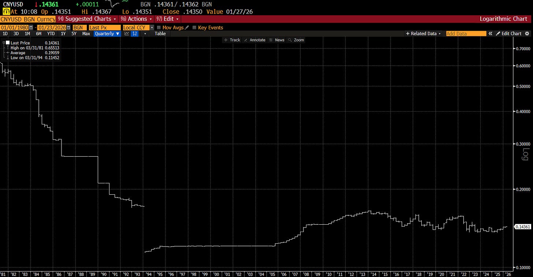Click the 0.14361 last price axis label
533x277 pixels.
coord(522,227)
